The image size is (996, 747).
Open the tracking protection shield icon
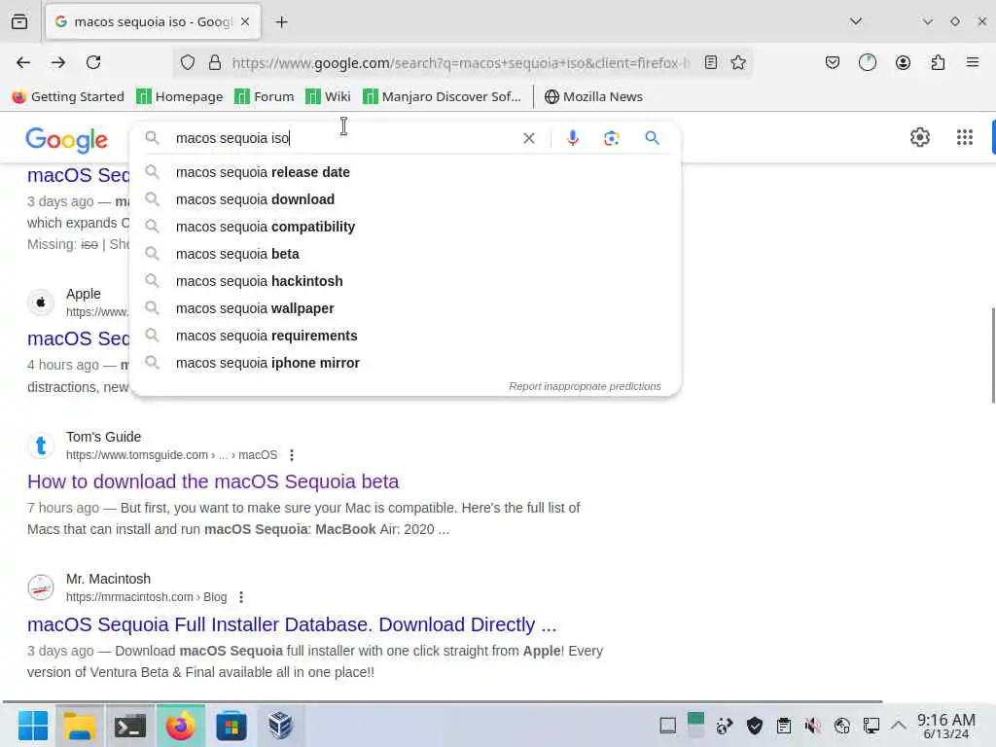pyautogui.click(x=188, y=62)
